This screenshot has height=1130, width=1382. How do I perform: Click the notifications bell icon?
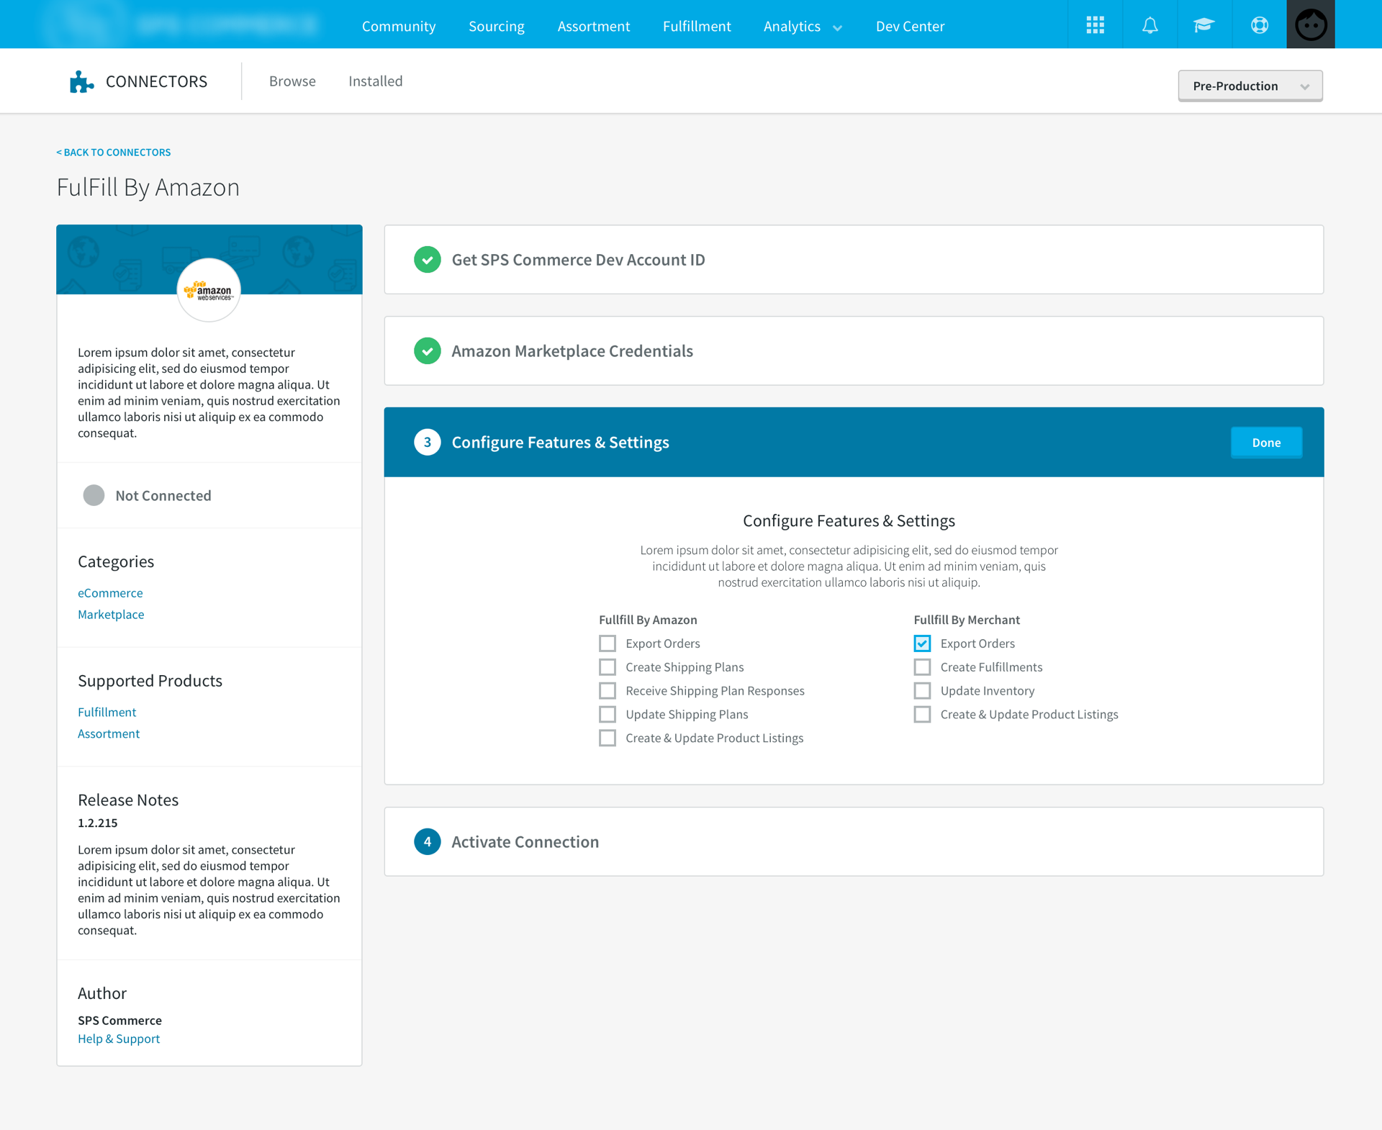(1150, 25)
